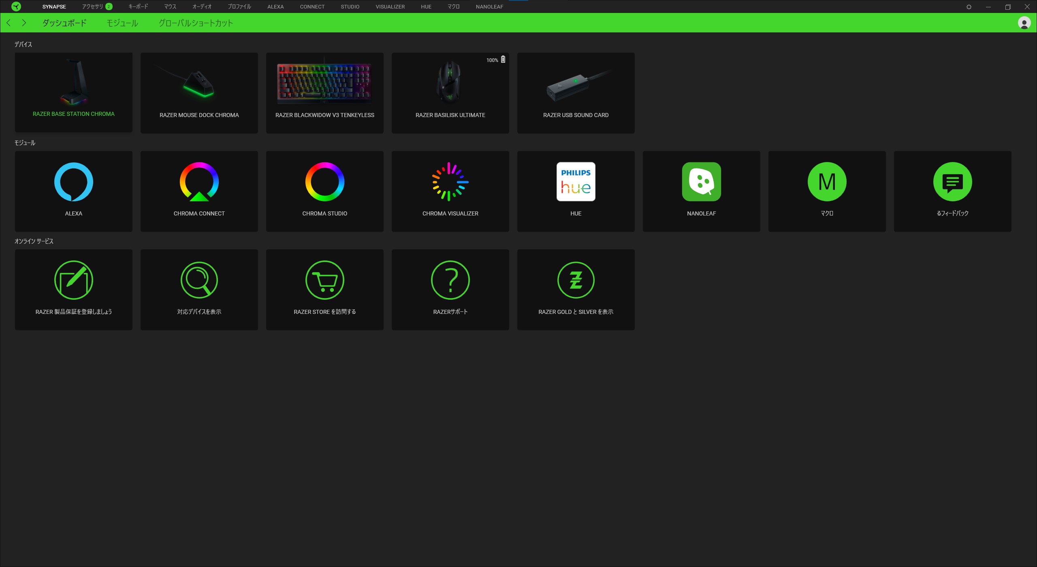Open the アクセサリ tab with badge
The width and height of the screenshot is (1037, 567).
coord(97,6)
